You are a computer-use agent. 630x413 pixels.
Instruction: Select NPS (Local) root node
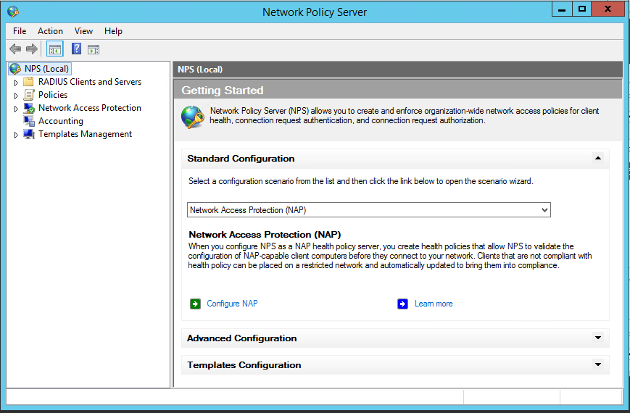click(x=40, y=69)
